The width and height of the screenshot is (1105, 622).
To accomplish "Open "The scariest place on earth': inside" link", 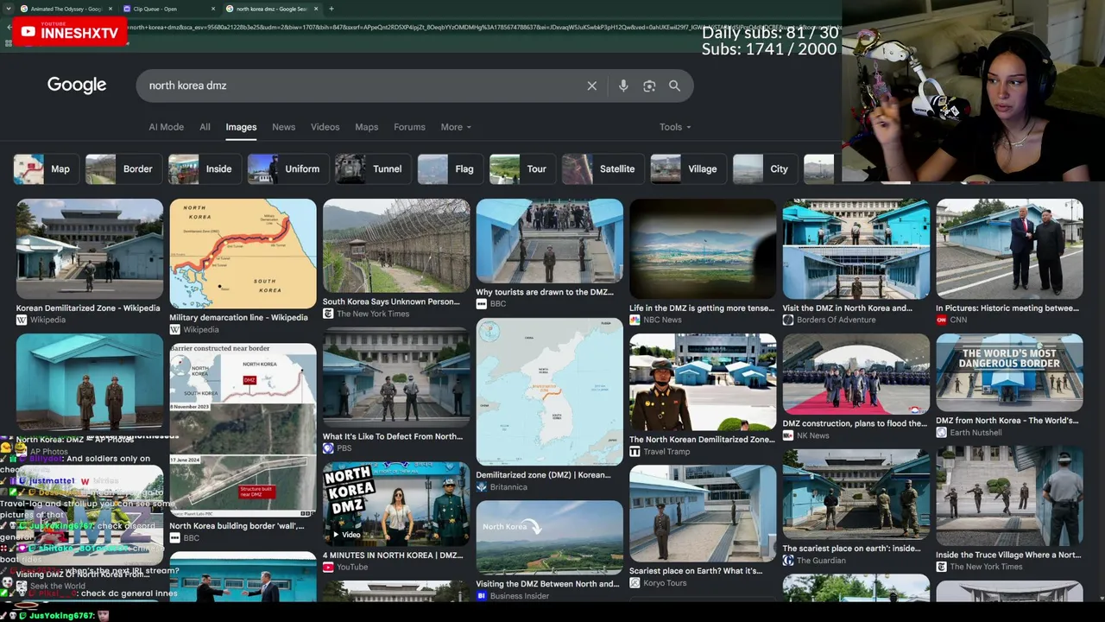I will click(851, 549).
